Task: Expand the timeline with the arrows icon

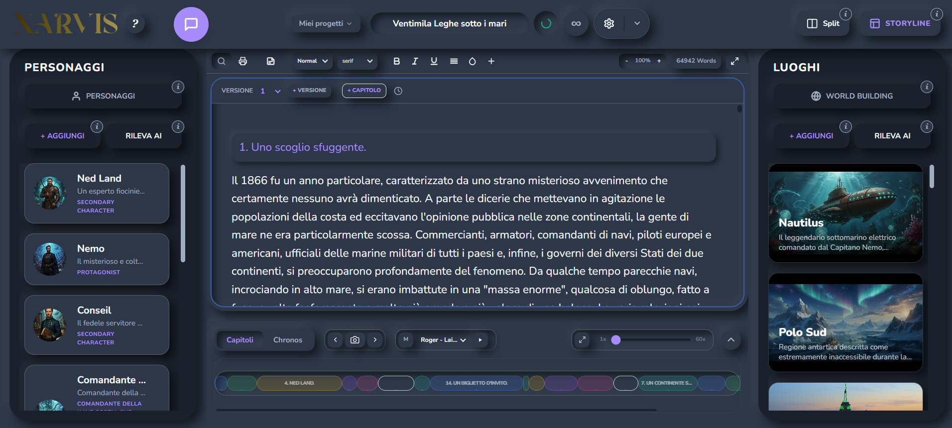Action: point(582,340)
